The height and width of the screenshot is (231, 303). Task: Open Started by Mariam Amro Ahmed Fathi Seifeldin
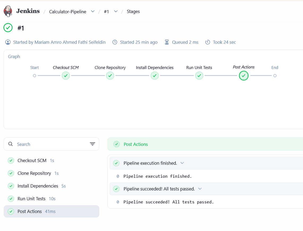[59, 42]
